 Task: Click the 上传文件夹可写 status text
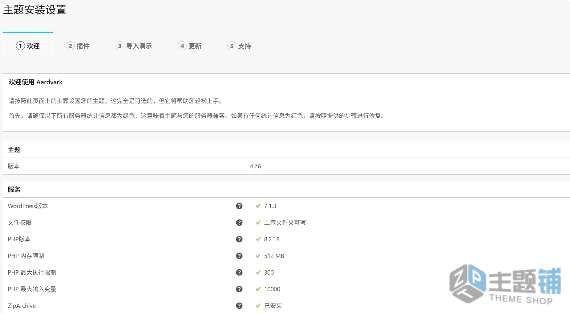285,223
